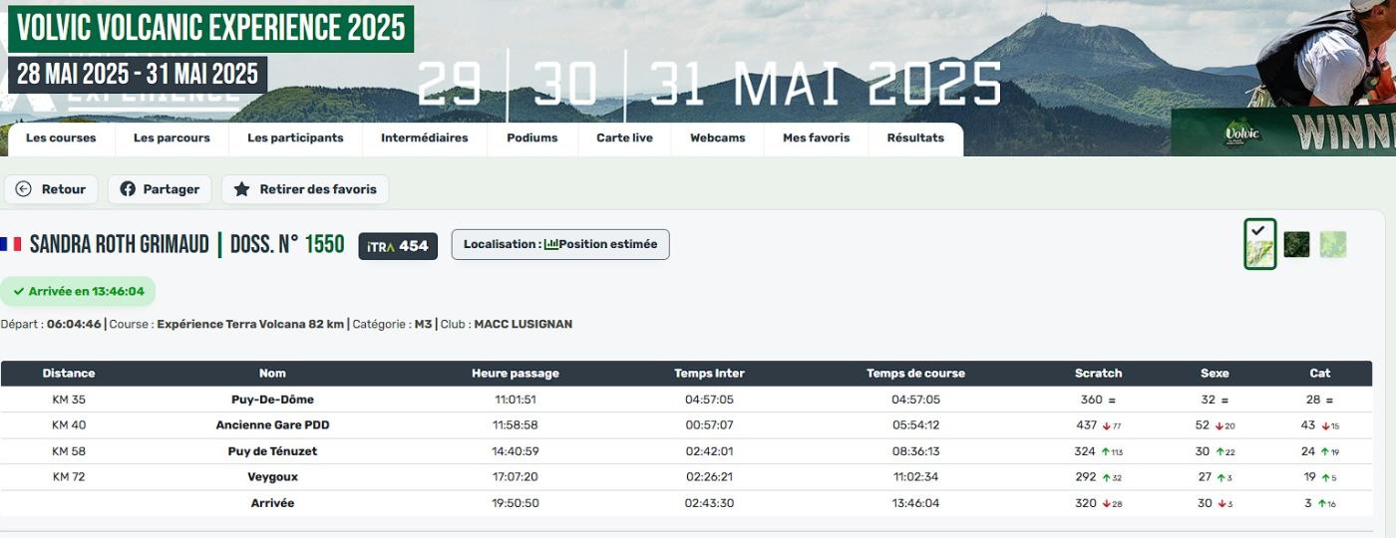Open the Localisation Position estimée selector
Viewport: 1396px width, 538px height.
point(559,244)
